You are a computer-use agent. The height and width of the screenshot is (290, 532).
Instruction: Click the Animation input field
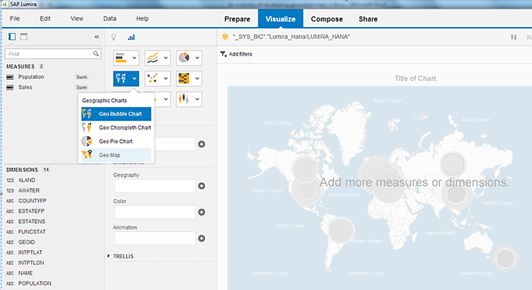tap(155, 238)
